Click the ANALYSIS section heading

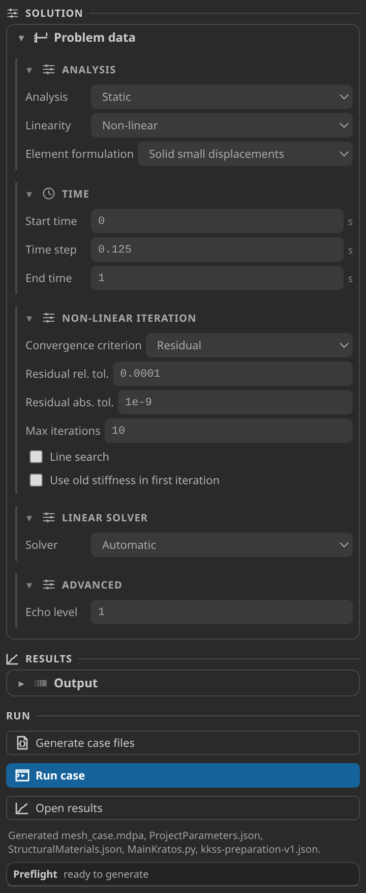[x=89, y=70]
